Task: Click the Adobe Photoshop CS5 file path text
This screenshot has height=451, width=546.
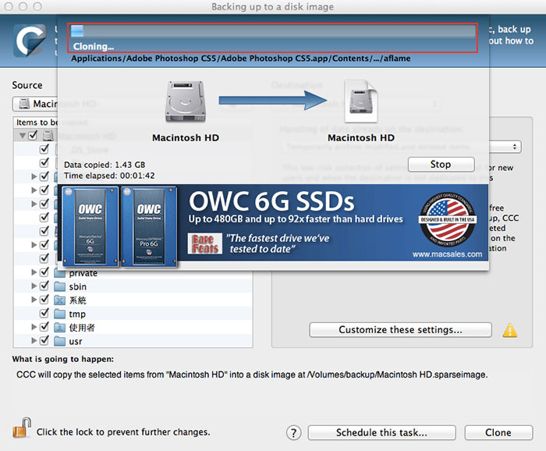Action: (x=240, y=59)
